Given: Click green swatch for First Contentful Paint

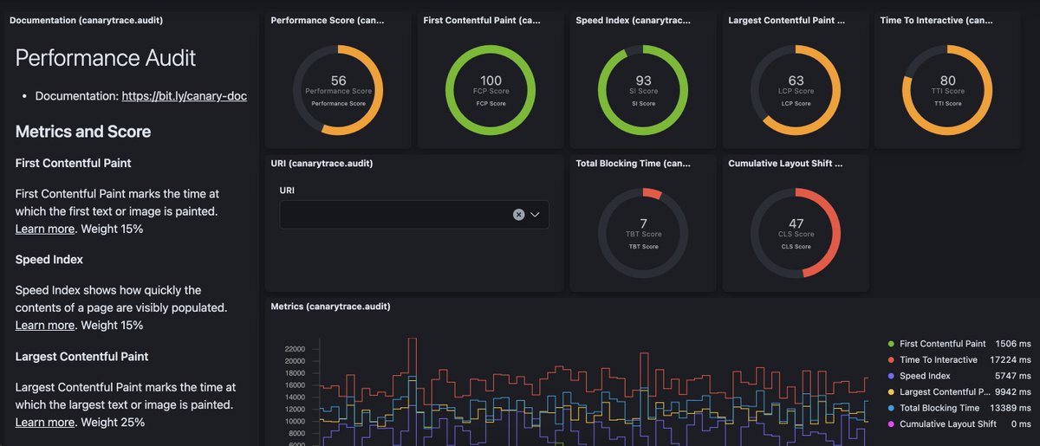Looking at the screenshot, I should pyautogui.click(x=892, y=344).
